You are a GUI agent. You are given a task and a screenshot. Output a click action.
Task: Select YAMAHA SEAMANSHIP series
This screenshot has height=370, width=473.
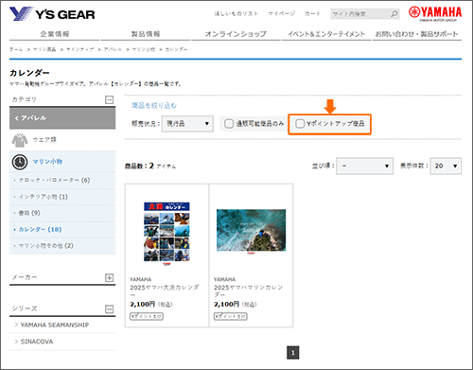click(x=55, y=325)
